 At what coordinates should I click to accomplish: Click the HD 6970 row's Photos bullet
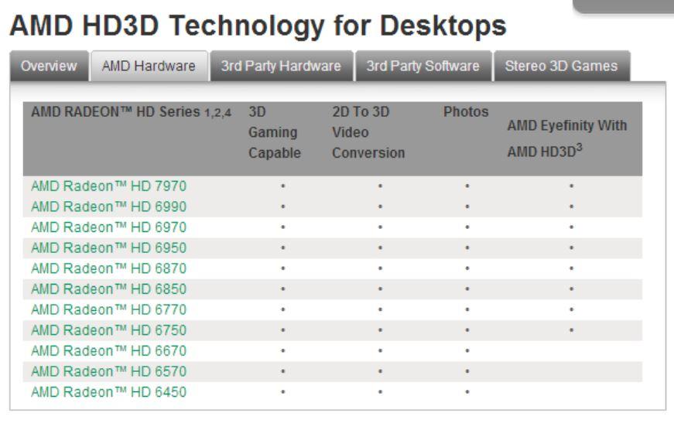click(467, 227)
